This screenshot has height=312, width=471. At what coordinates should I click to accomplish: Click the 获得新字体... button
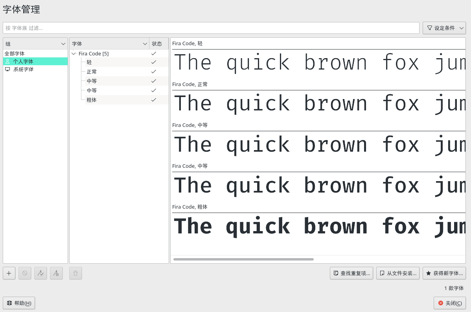tap(444, 273)
